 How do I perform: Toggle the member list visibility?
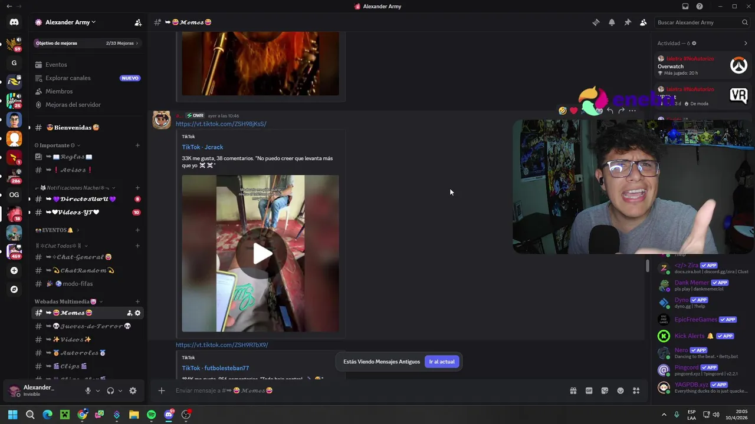pos(644,22)
